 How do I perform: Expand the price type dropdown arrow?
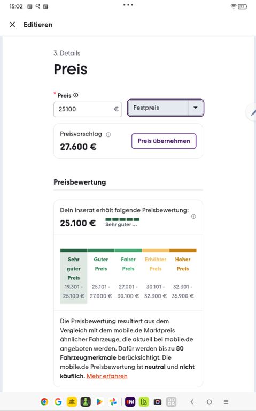[195, 108]
